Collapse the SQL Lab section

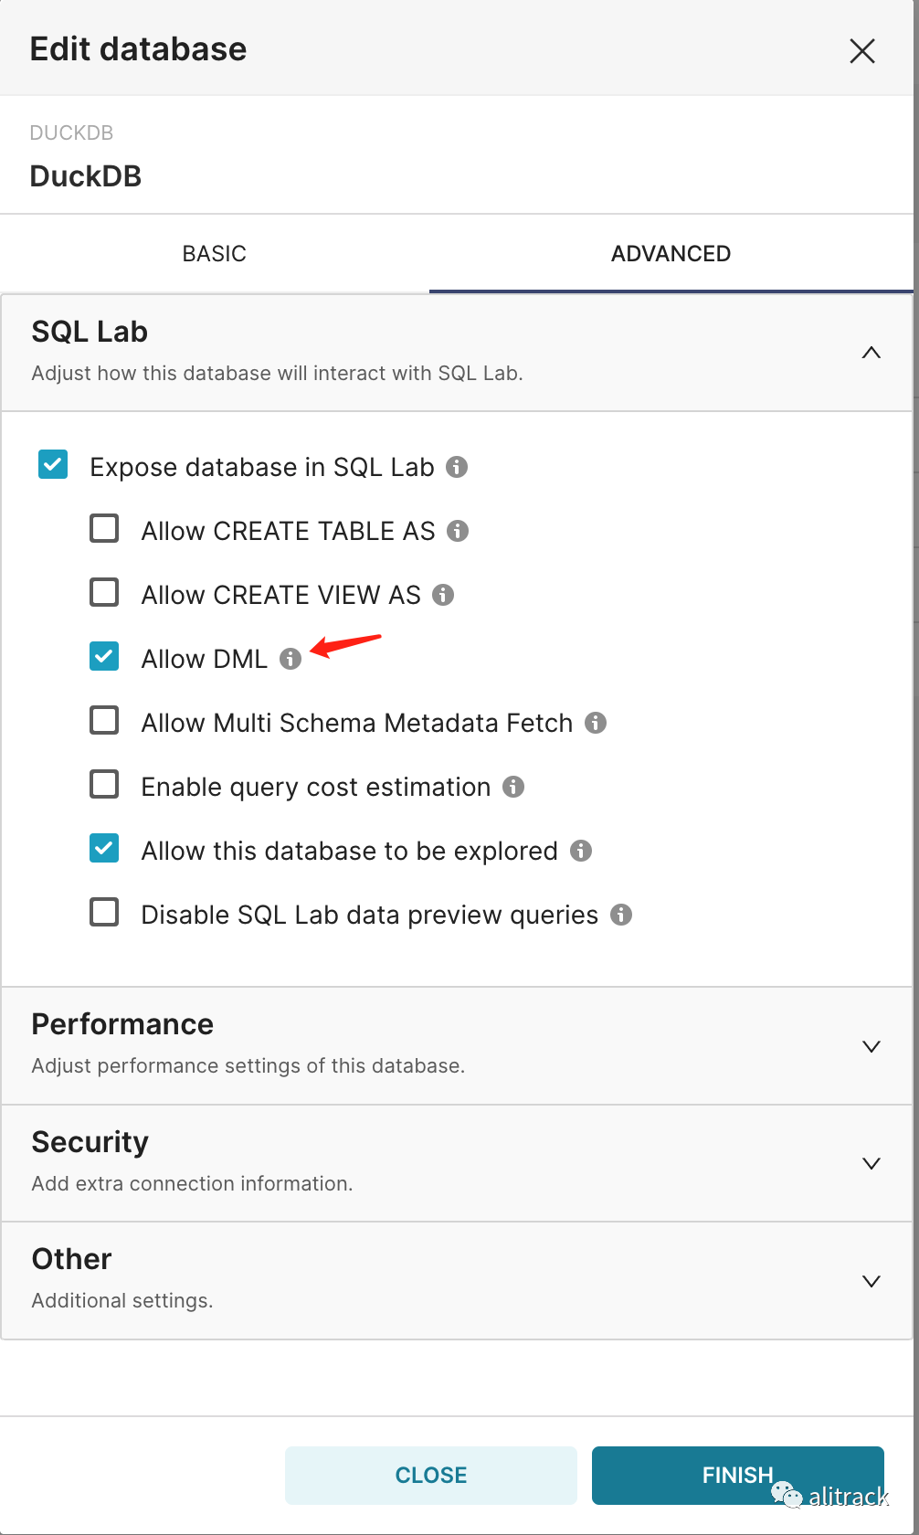click(x=871, y=353)
